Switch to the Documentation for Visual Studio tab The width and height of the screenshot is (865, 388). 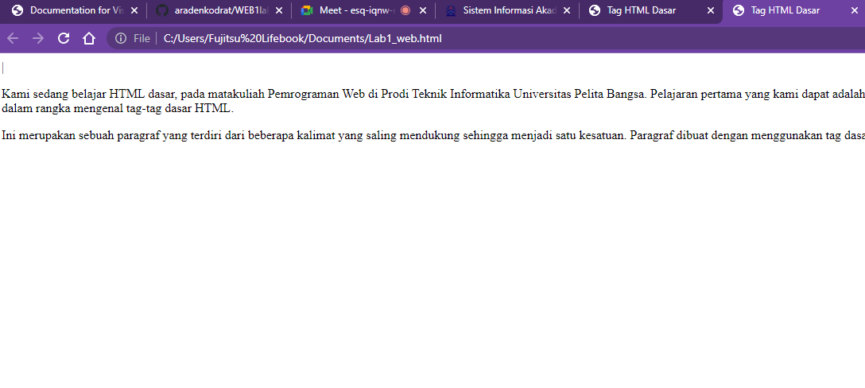(x=75, y=10)
